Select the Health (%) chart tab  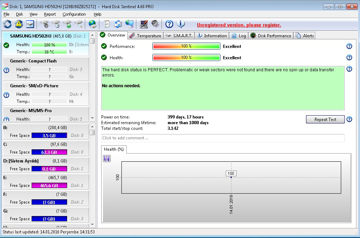114,149
